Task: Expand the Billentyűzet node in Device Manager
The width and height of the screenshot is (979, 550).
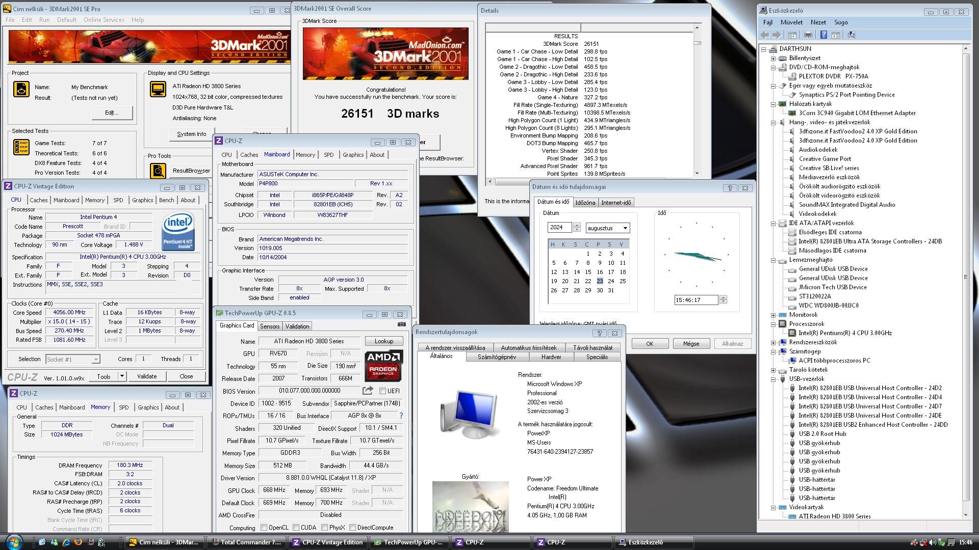Action: click(773, 58)
